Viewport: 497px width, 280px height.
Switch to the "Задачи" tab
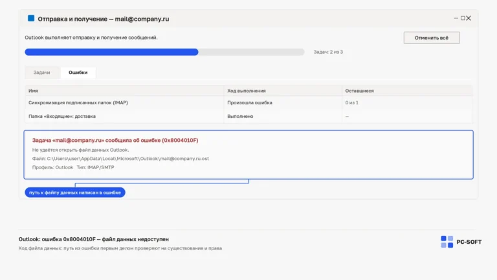tap(42, 73)
